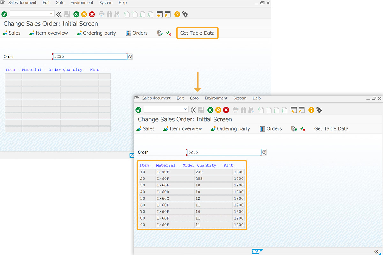Click the Print icon in the front window
Screen dimensions: 383x255
(x=236, y=110)
